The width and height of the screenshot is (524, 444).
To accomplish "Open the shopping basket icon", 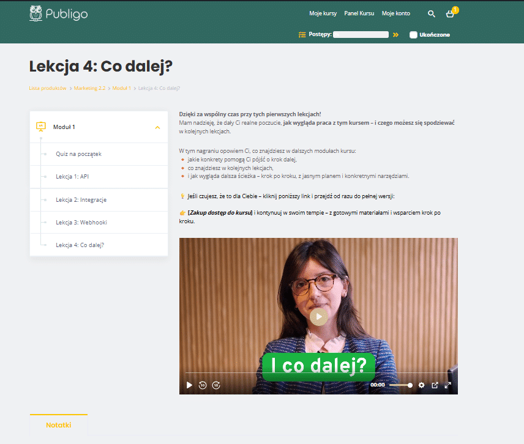I will pyautogui.click(x=450, y=13).
